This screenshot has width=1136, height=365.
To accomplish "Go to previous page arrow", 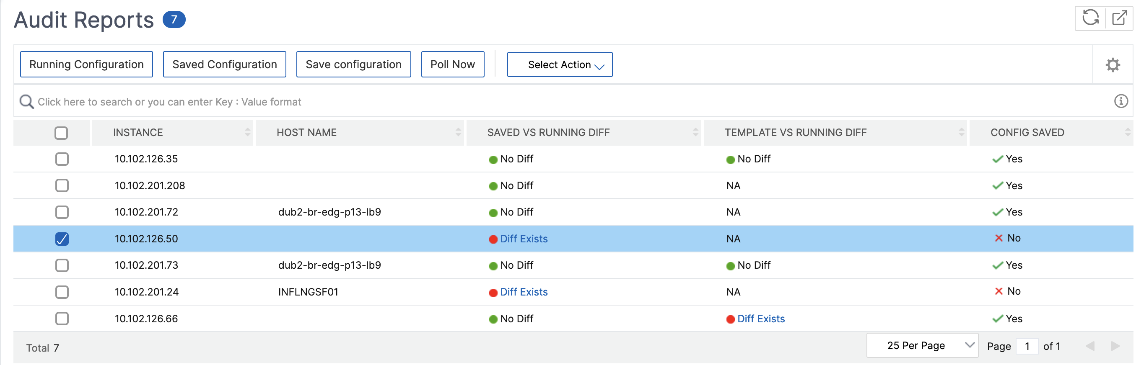I will [1090, 346].
